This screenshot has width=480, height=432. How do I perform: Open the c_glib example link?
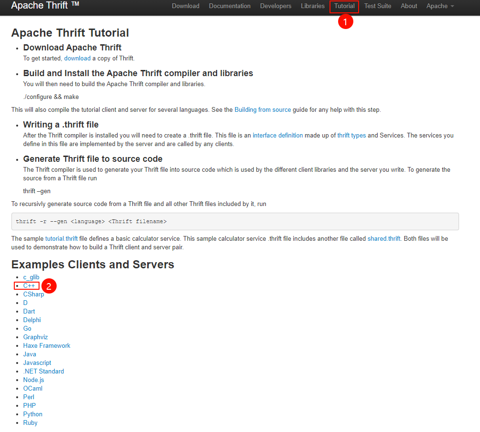31,277
